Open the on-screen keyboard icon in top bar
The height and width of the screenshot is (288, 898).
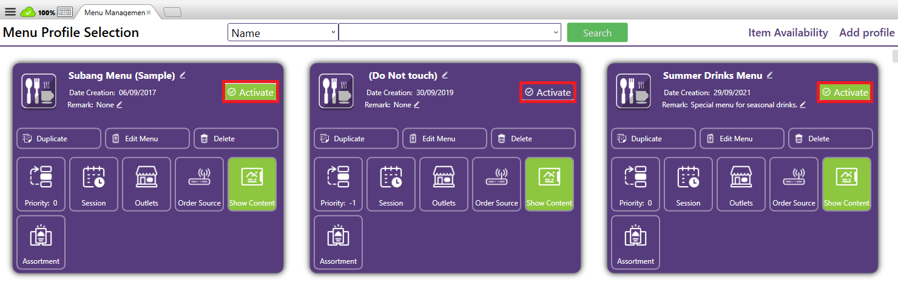coord(65,12)
